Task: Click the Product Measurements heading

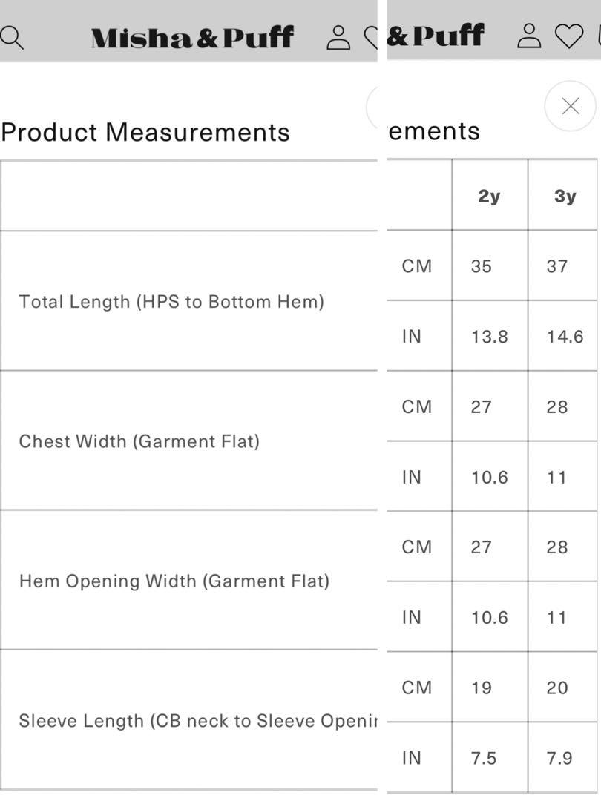Action: (145, 132)
